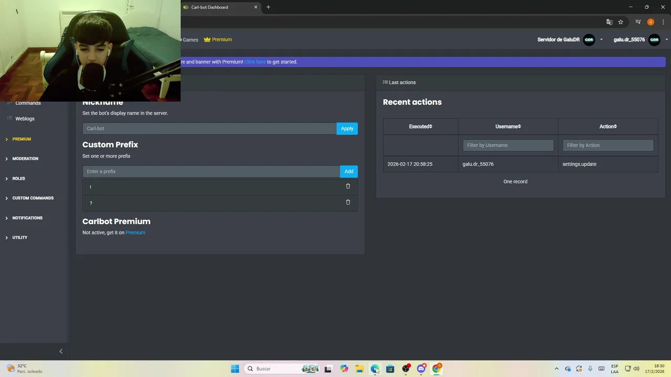Expand the PREMIUM sidebar section
Image resolution: width=671 pixels, height=377 pixels.
click(21, 139)
